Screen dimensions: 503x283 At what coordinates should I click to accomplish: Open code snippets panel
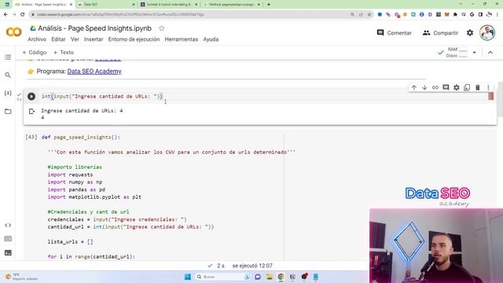coord(8,226)
